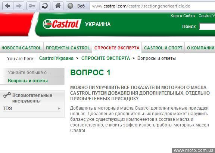This screenshot has height=153, width=215.
Task: Select the 'СПРОСИТЕ ЭКСПЕРТА' tab
Action: pyautogui.click(x=117, y=48)
